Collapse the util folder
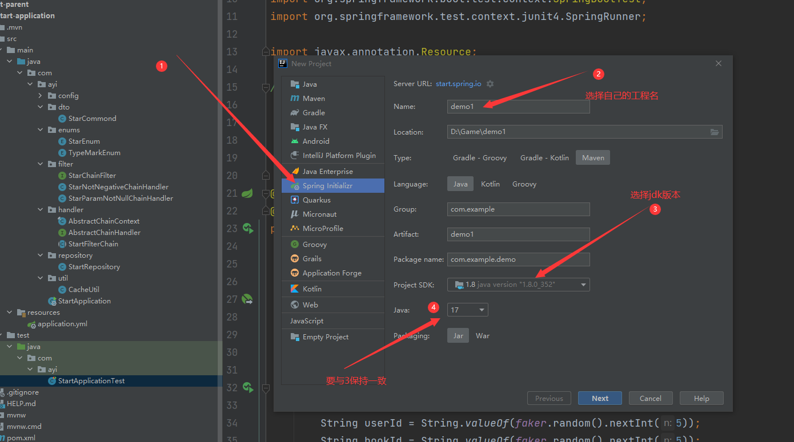Viewport: 794px width, 442px height. coord(41,278)
